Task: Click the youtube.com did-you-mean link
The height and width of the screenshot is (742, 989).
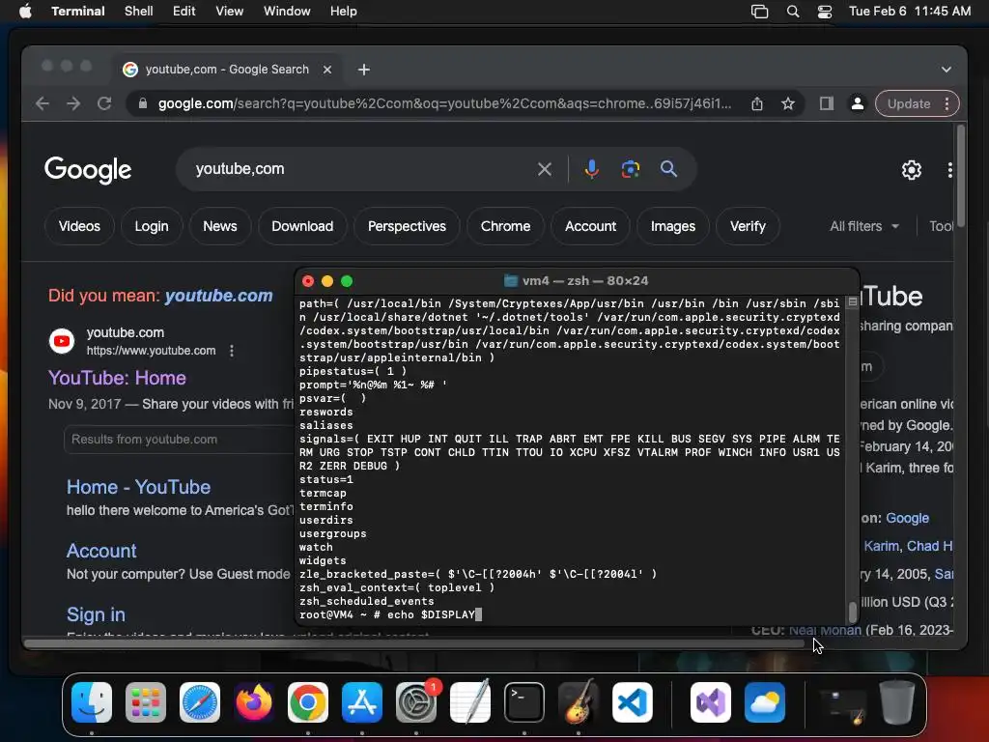Action: 219,296
